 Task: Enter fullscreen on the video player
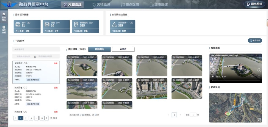(259, 77)
